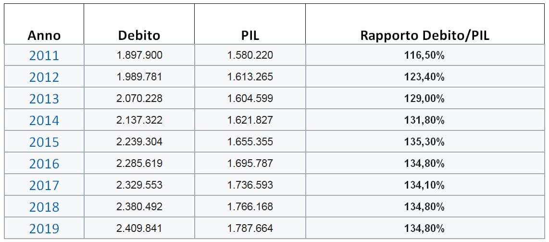Screen dimensions: 549x242
Task: Select the Debito column header
Action: (x=139, y=36)
